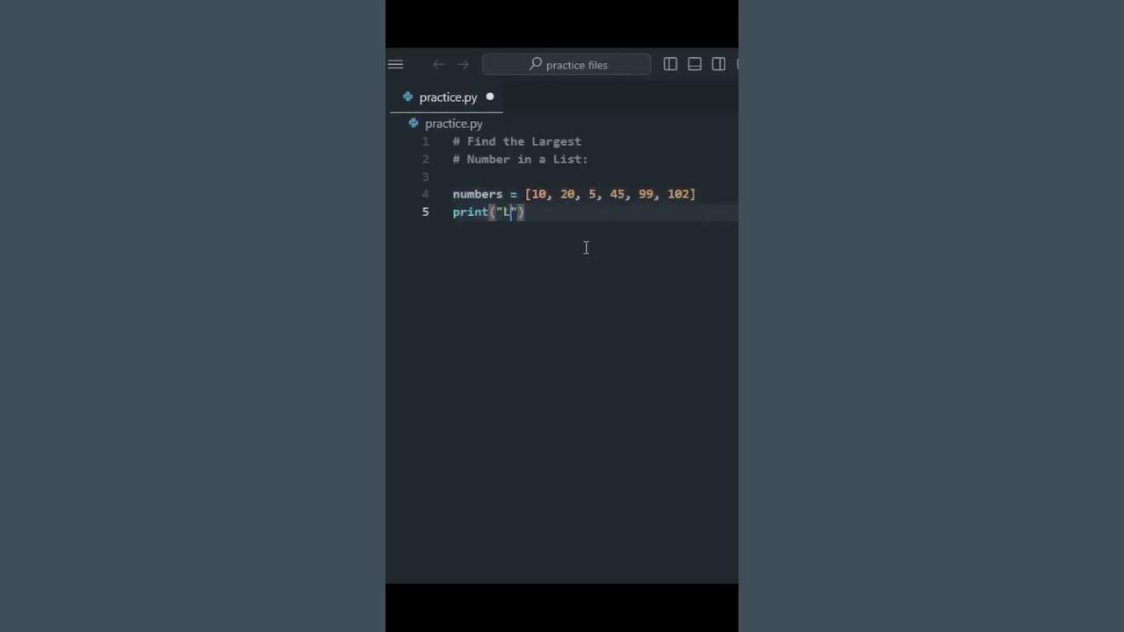Click line number 5 in the gutter

(426, 212)
